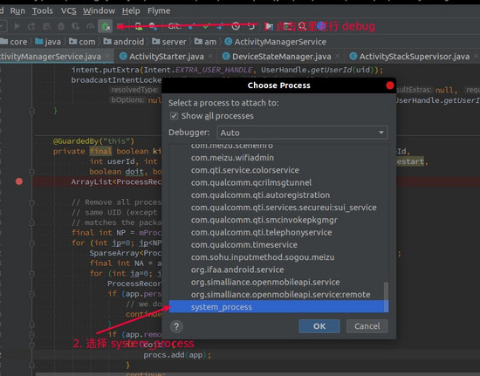Click the Git revert arrow icon
The image size is (480, 376).
point(251,26)
